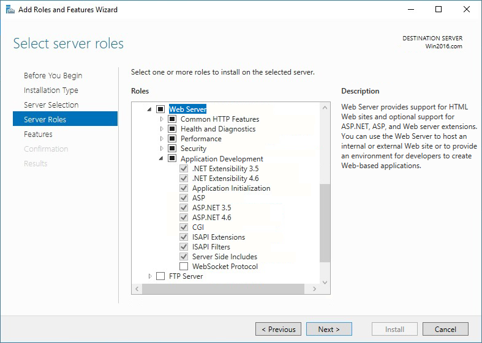Toggle Server Side Includes checkbox
The height and width of the screenshot is (343, 482).
point(184,256)
